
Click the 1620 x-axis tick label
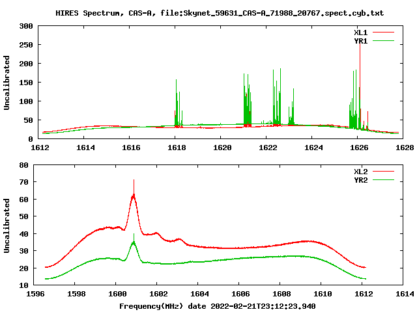[222, 148]
